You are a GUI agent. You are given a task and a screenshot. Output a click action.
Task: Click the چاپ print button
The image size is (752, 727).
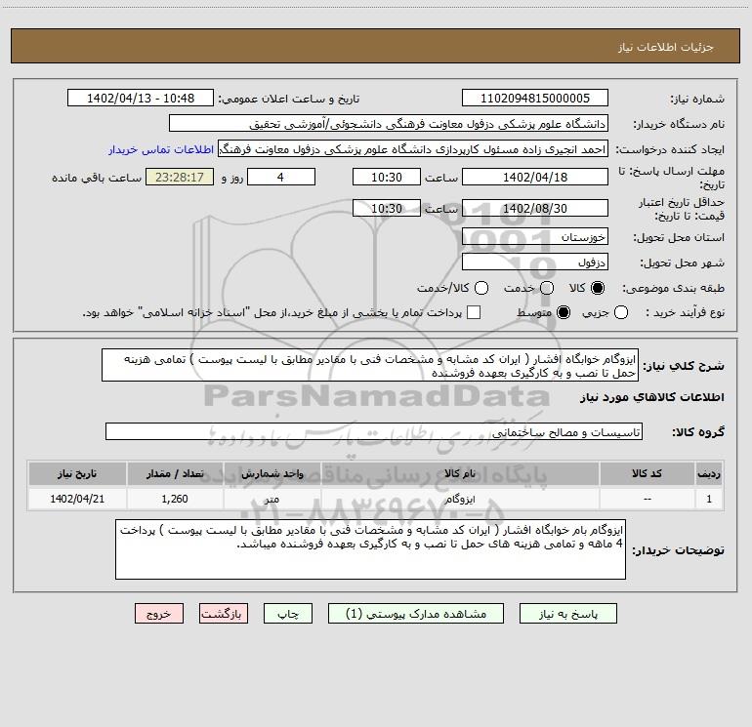(x=288, y=614)
